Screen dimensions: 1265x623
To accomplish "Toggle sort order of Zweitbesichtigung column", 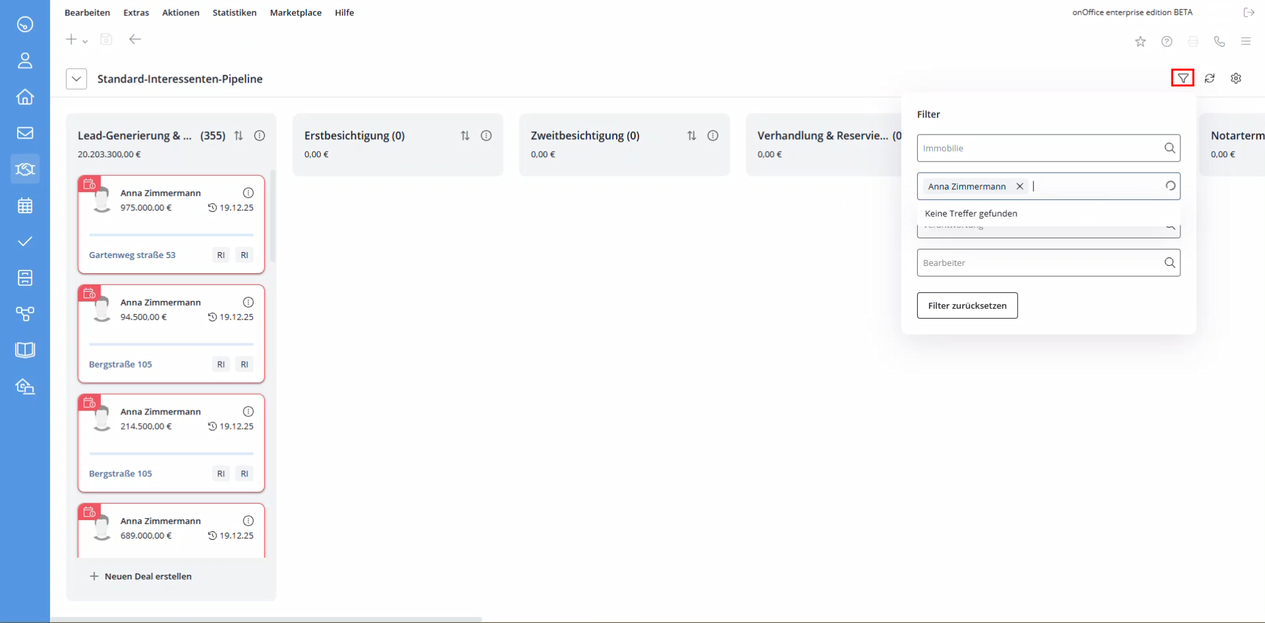I will tap(692, 136).
